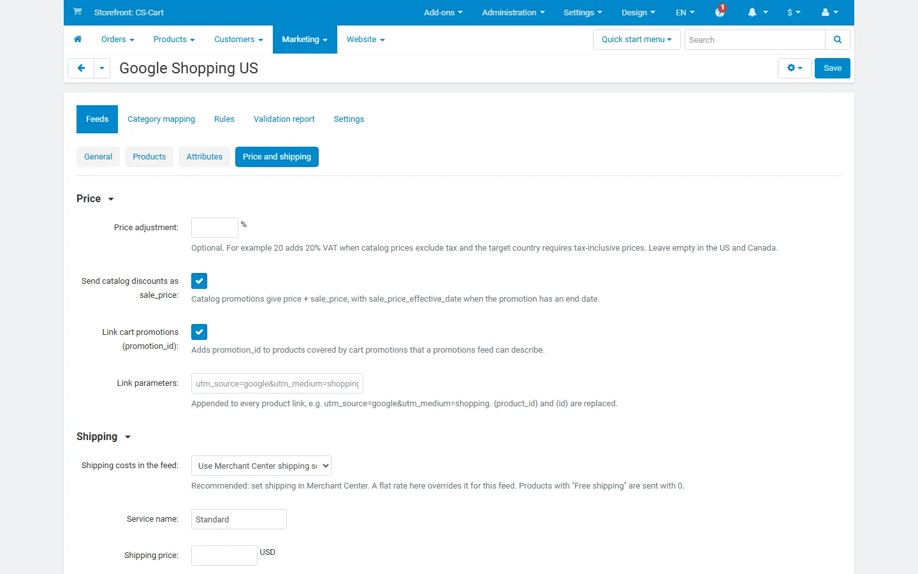
Task: Show the Attributes sub-tab
Action: coord(205,157)
